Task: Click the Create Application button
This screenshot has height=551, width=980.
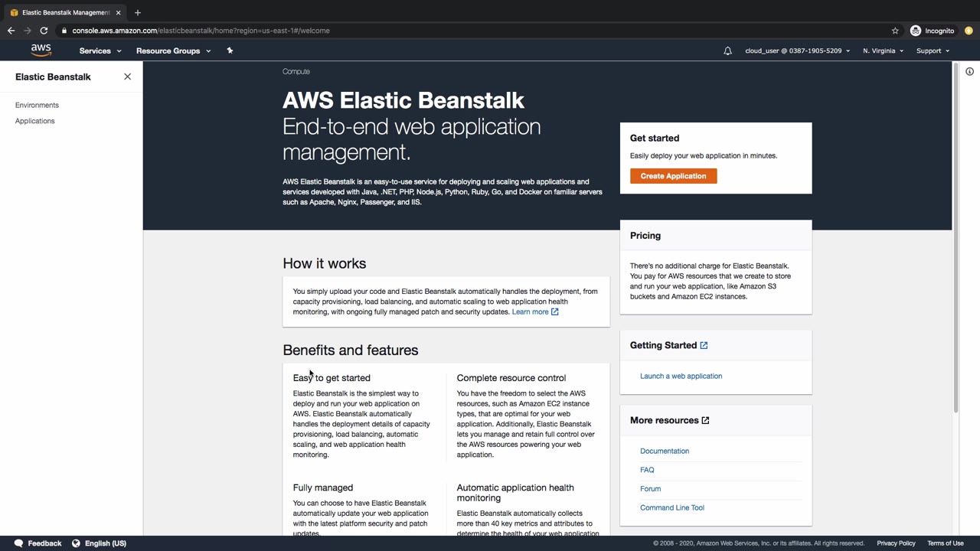Action: point(673,176)
